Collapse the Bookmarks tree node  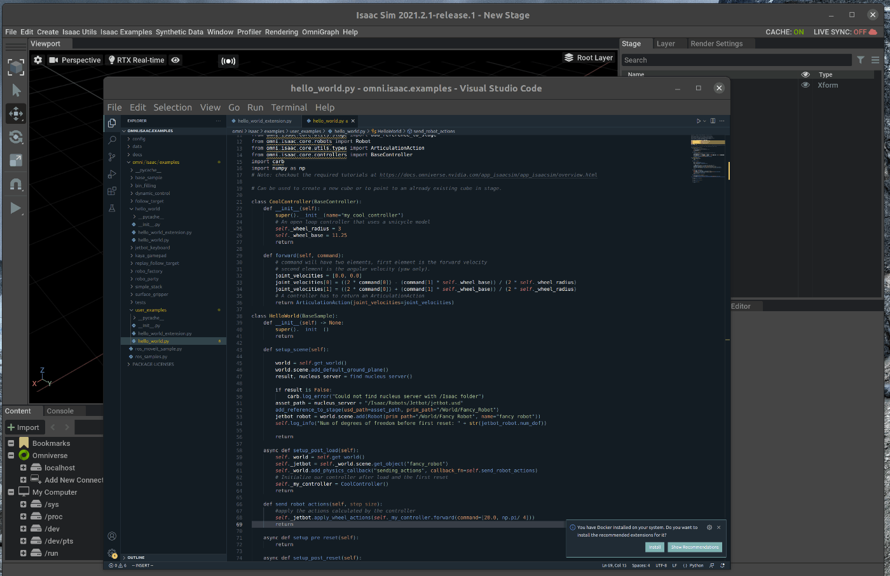(11, 443)
